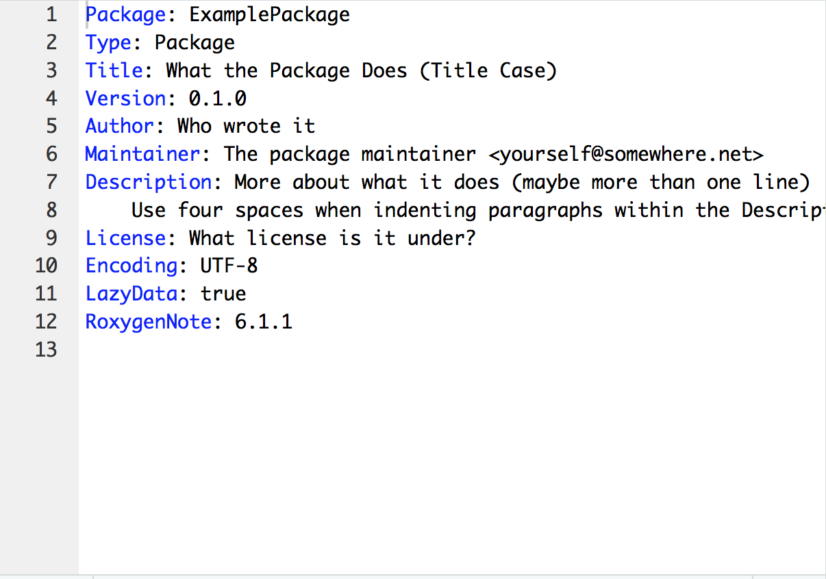The width and height of the screenshot is (826, 579).
Task: Click the Package field name on line 1
Action: tap(125, 14)
